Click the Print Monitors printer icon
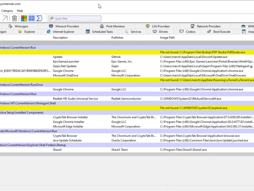 point(102,26)
